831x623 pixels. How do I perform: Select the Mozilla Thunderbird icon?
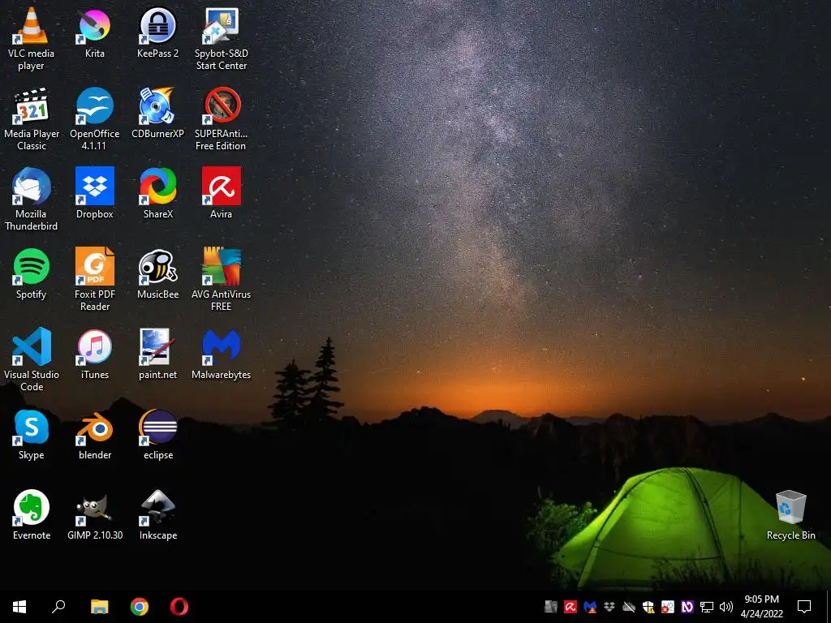pyautogui.click(x=32, y=200)
